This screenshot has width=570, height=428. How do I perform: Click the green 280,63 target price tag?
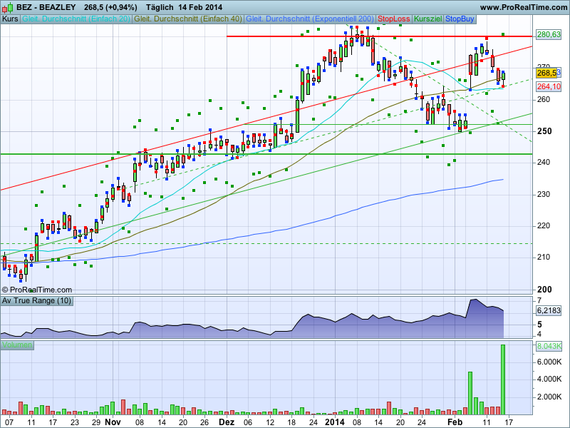tap(548, 34)
